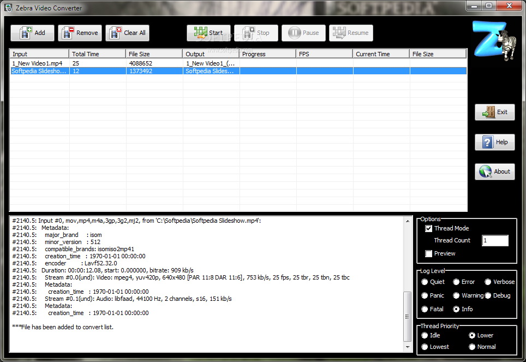The height and width of the screenshot is (362, 526).
Task: Sort by the Input column header
Action: coord(39,54)
